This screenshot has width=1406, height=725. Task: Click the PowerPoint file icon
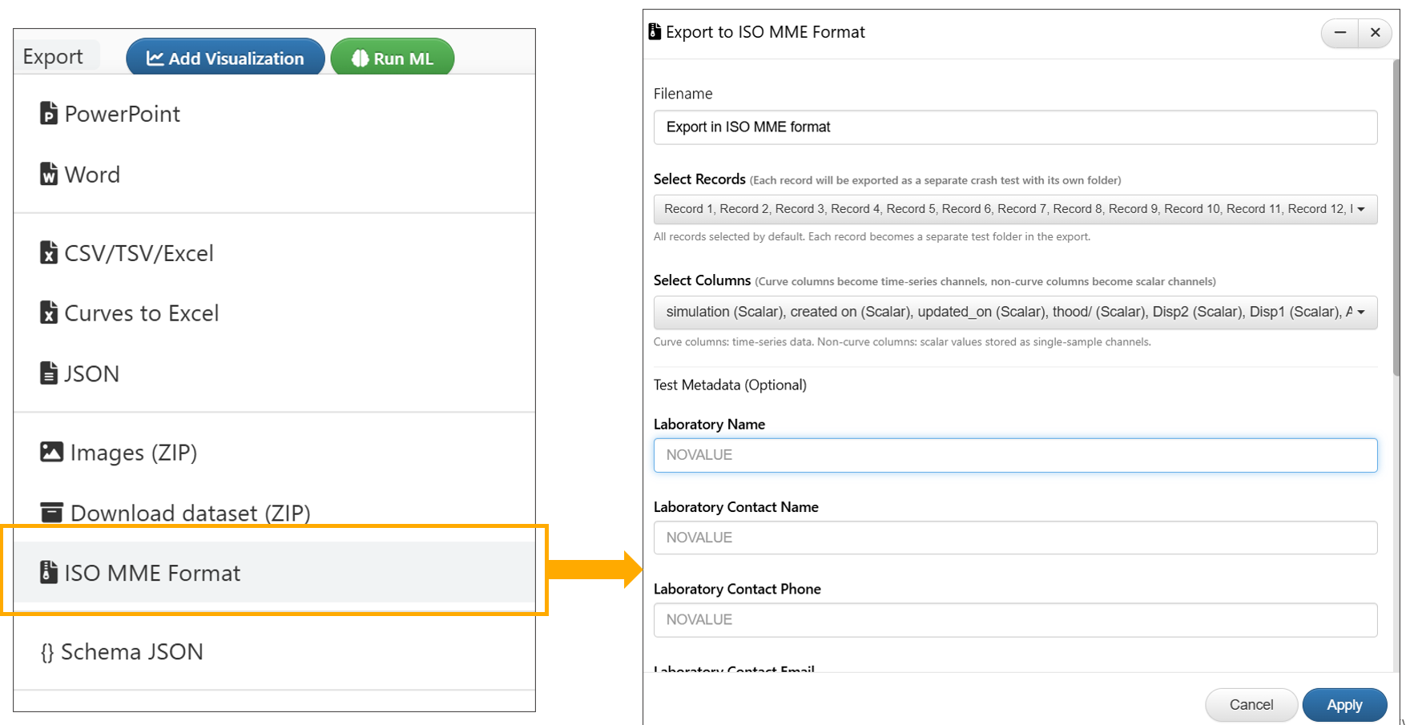(x=49, y=114)
